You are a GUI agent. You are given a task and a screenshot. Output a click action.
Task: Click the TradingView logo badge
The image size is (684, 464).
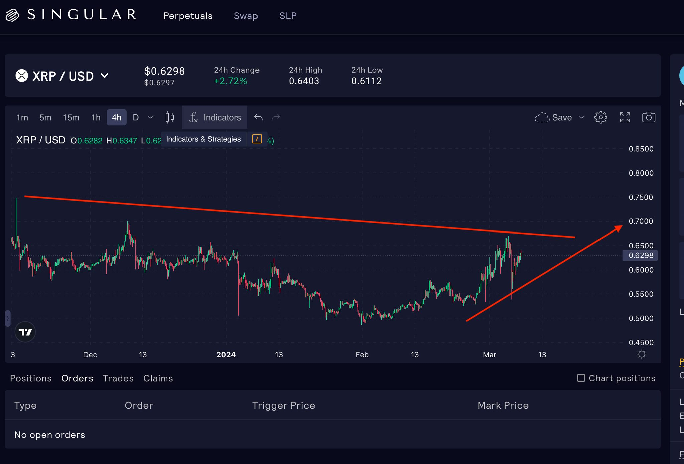[25, 332]
